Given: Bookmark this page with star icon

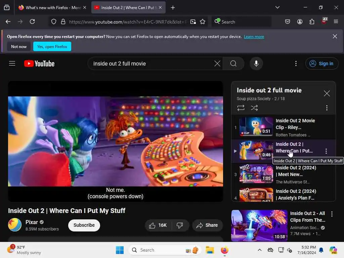Looking at the screenshot, I should coord(203,21).
